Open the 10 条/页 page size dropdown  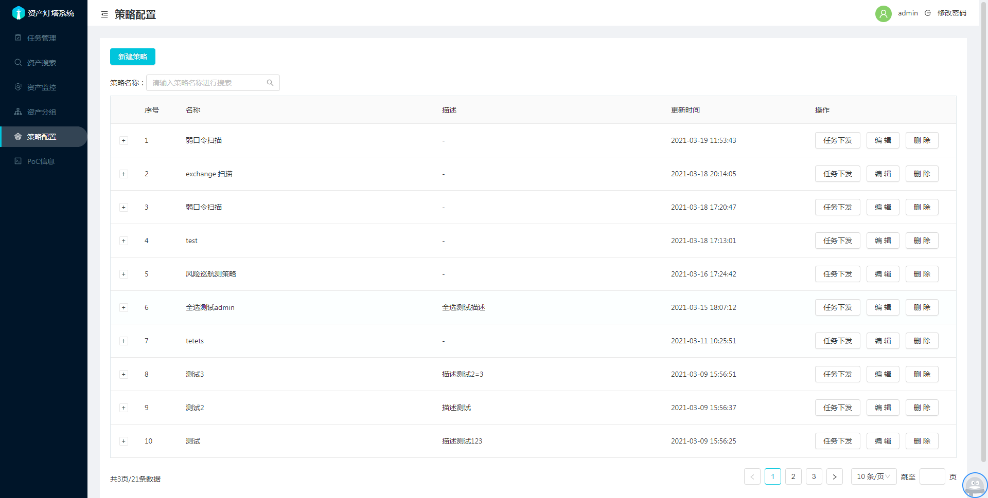coord(874,476)
